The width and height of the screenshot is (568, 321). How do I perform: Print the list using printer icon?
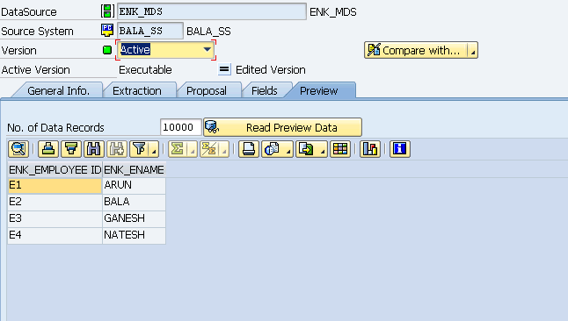(x=249, y=149)
